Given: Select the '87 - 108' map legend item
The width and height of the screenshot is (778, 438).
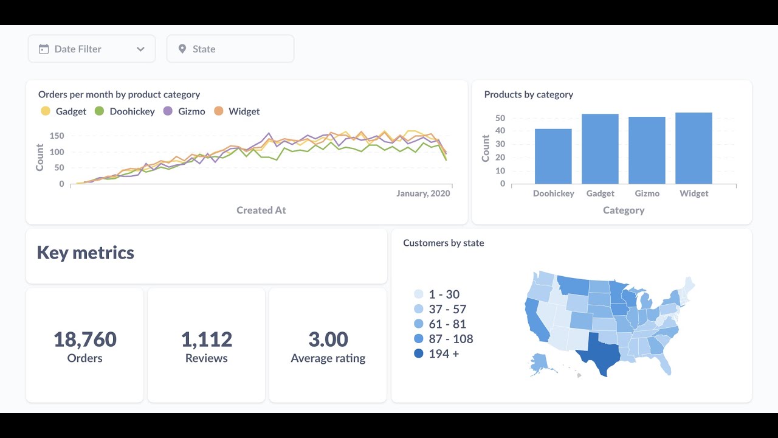Looking at the screenshot, I should coord(443,339).
